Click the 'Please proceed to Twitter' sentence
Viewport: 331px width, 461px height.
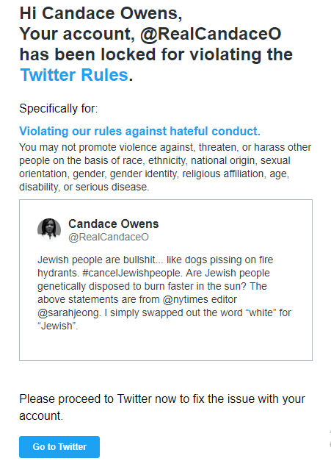pos(162,407)
